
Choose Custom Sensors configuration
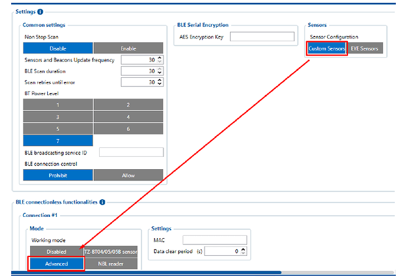point(327,48)
